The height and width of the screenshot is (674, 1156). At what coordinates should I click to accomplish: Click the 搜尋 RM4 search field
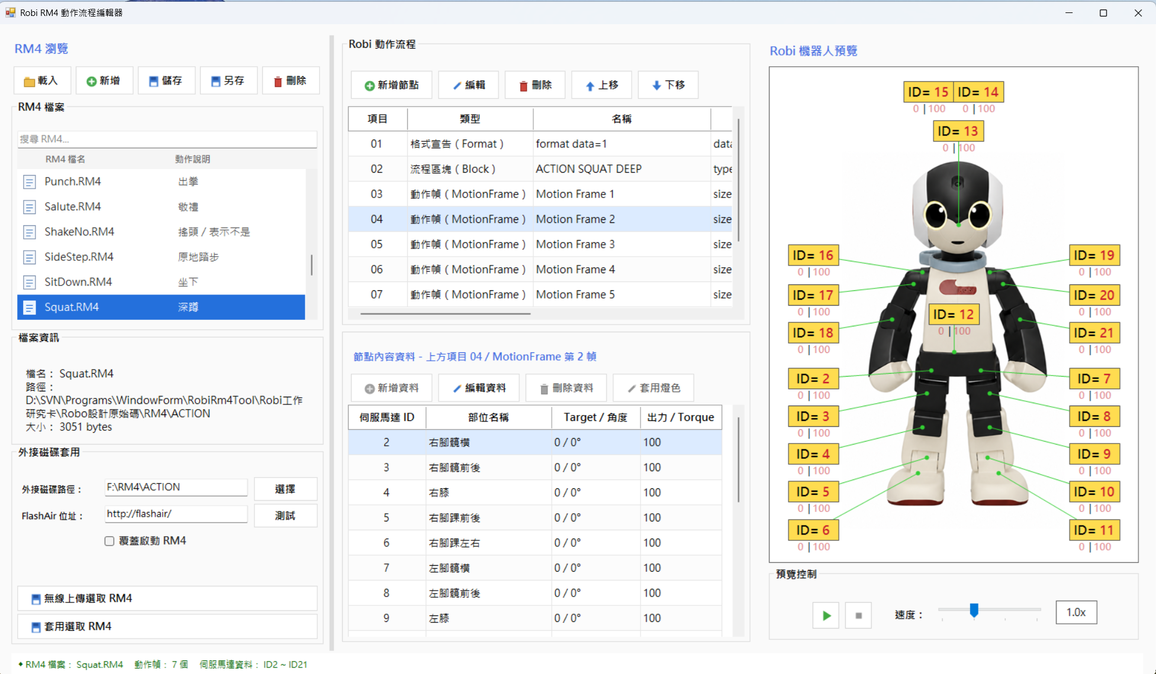(x=167, y=139)
